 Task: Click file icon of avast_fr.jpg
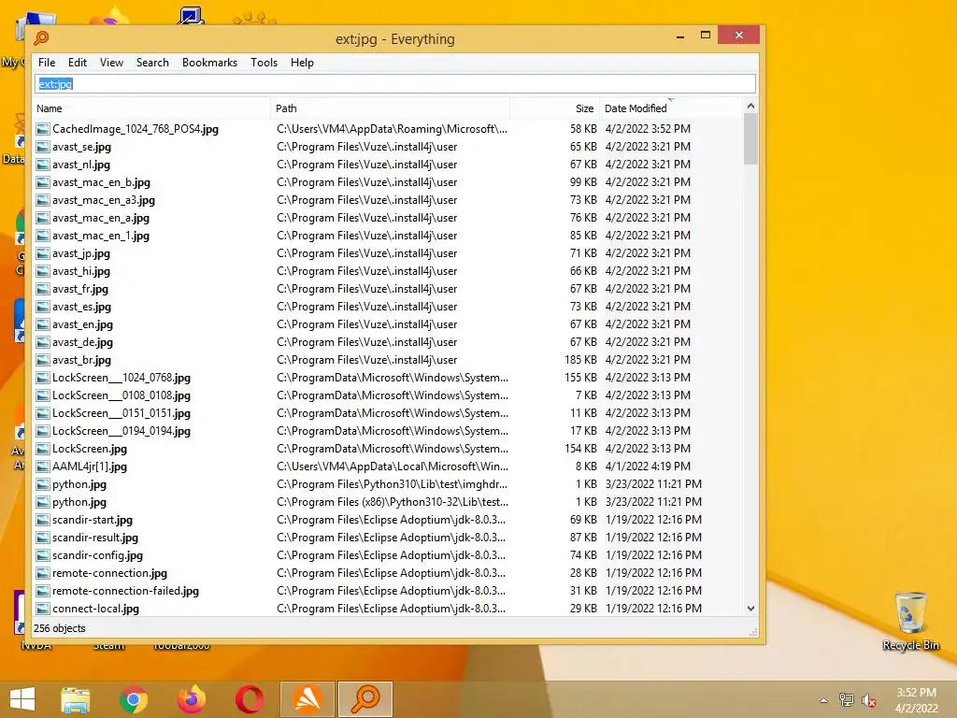pos(42,289)
